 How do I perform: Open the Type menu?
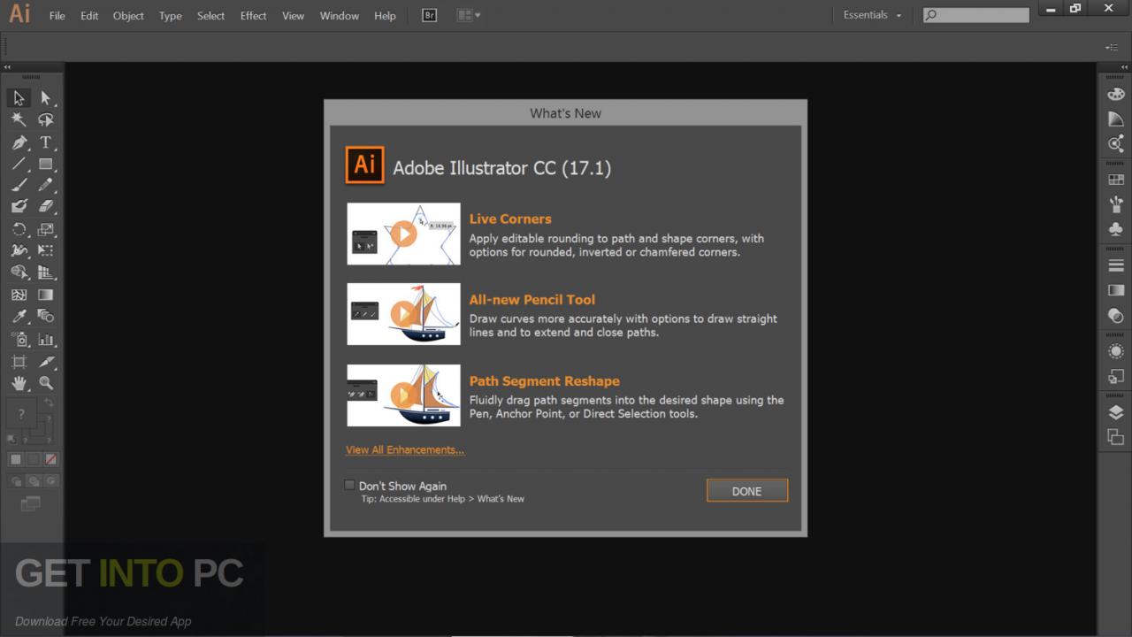tap(171, 16)
